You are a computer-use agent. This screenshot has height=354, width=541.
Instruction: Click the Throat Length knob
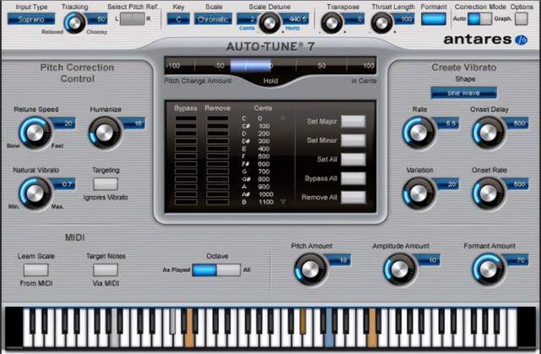(381, 23)
